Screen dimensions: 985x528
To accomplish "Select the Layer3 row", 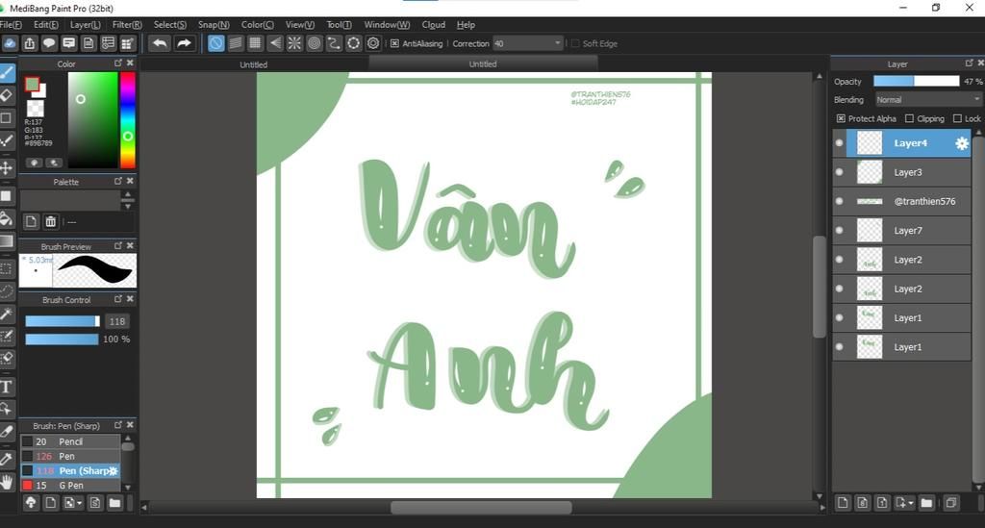I will click(x=902, y=172).
